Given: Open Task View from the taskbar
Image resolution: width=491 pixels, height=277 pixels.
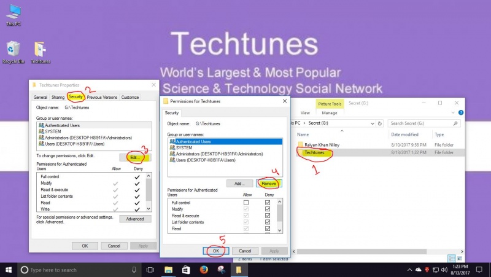Looking at the screenshot, I should [150, 270].
